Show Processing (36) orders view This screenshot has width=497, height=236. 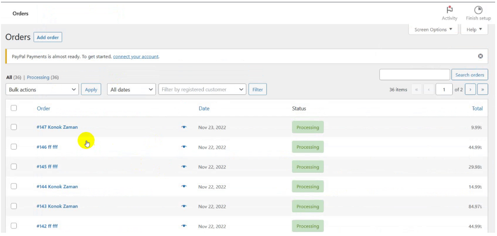[x=43, y=77]
